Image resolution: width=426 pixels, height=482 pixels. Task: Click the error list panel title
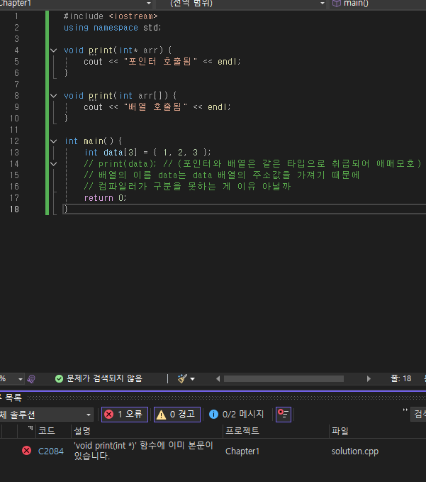tap(11, 398)
